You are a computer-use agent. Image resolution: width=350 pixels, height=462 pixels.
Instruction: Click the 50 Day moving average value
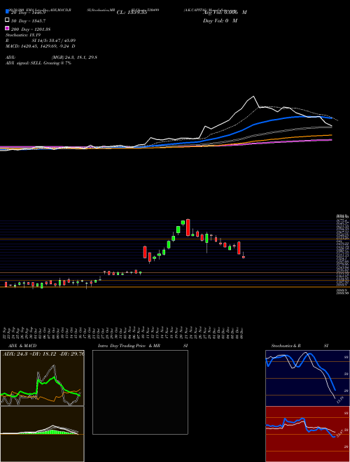29,21
